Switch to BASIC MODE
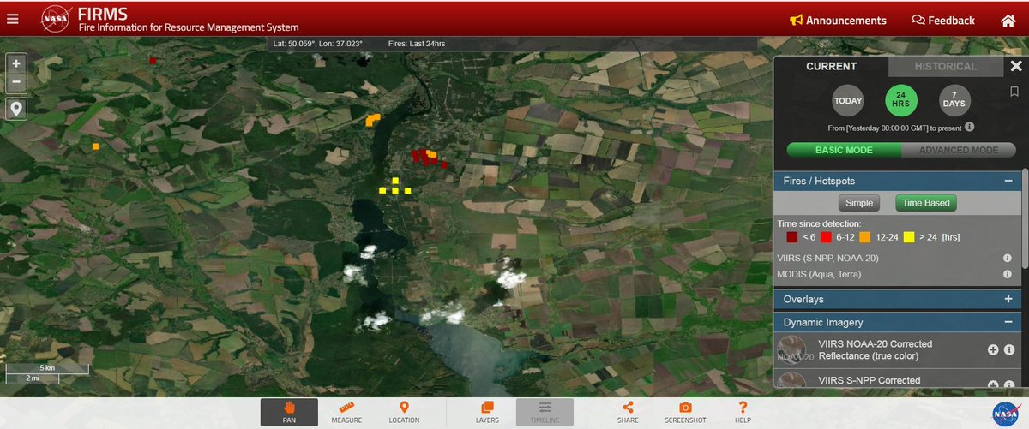Viewport: 1029px width, 429px height. (844, 150)
